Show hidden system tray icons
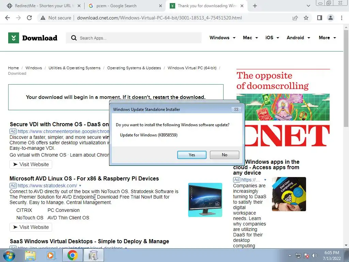The image size is (349, 262). click(290, 256)
